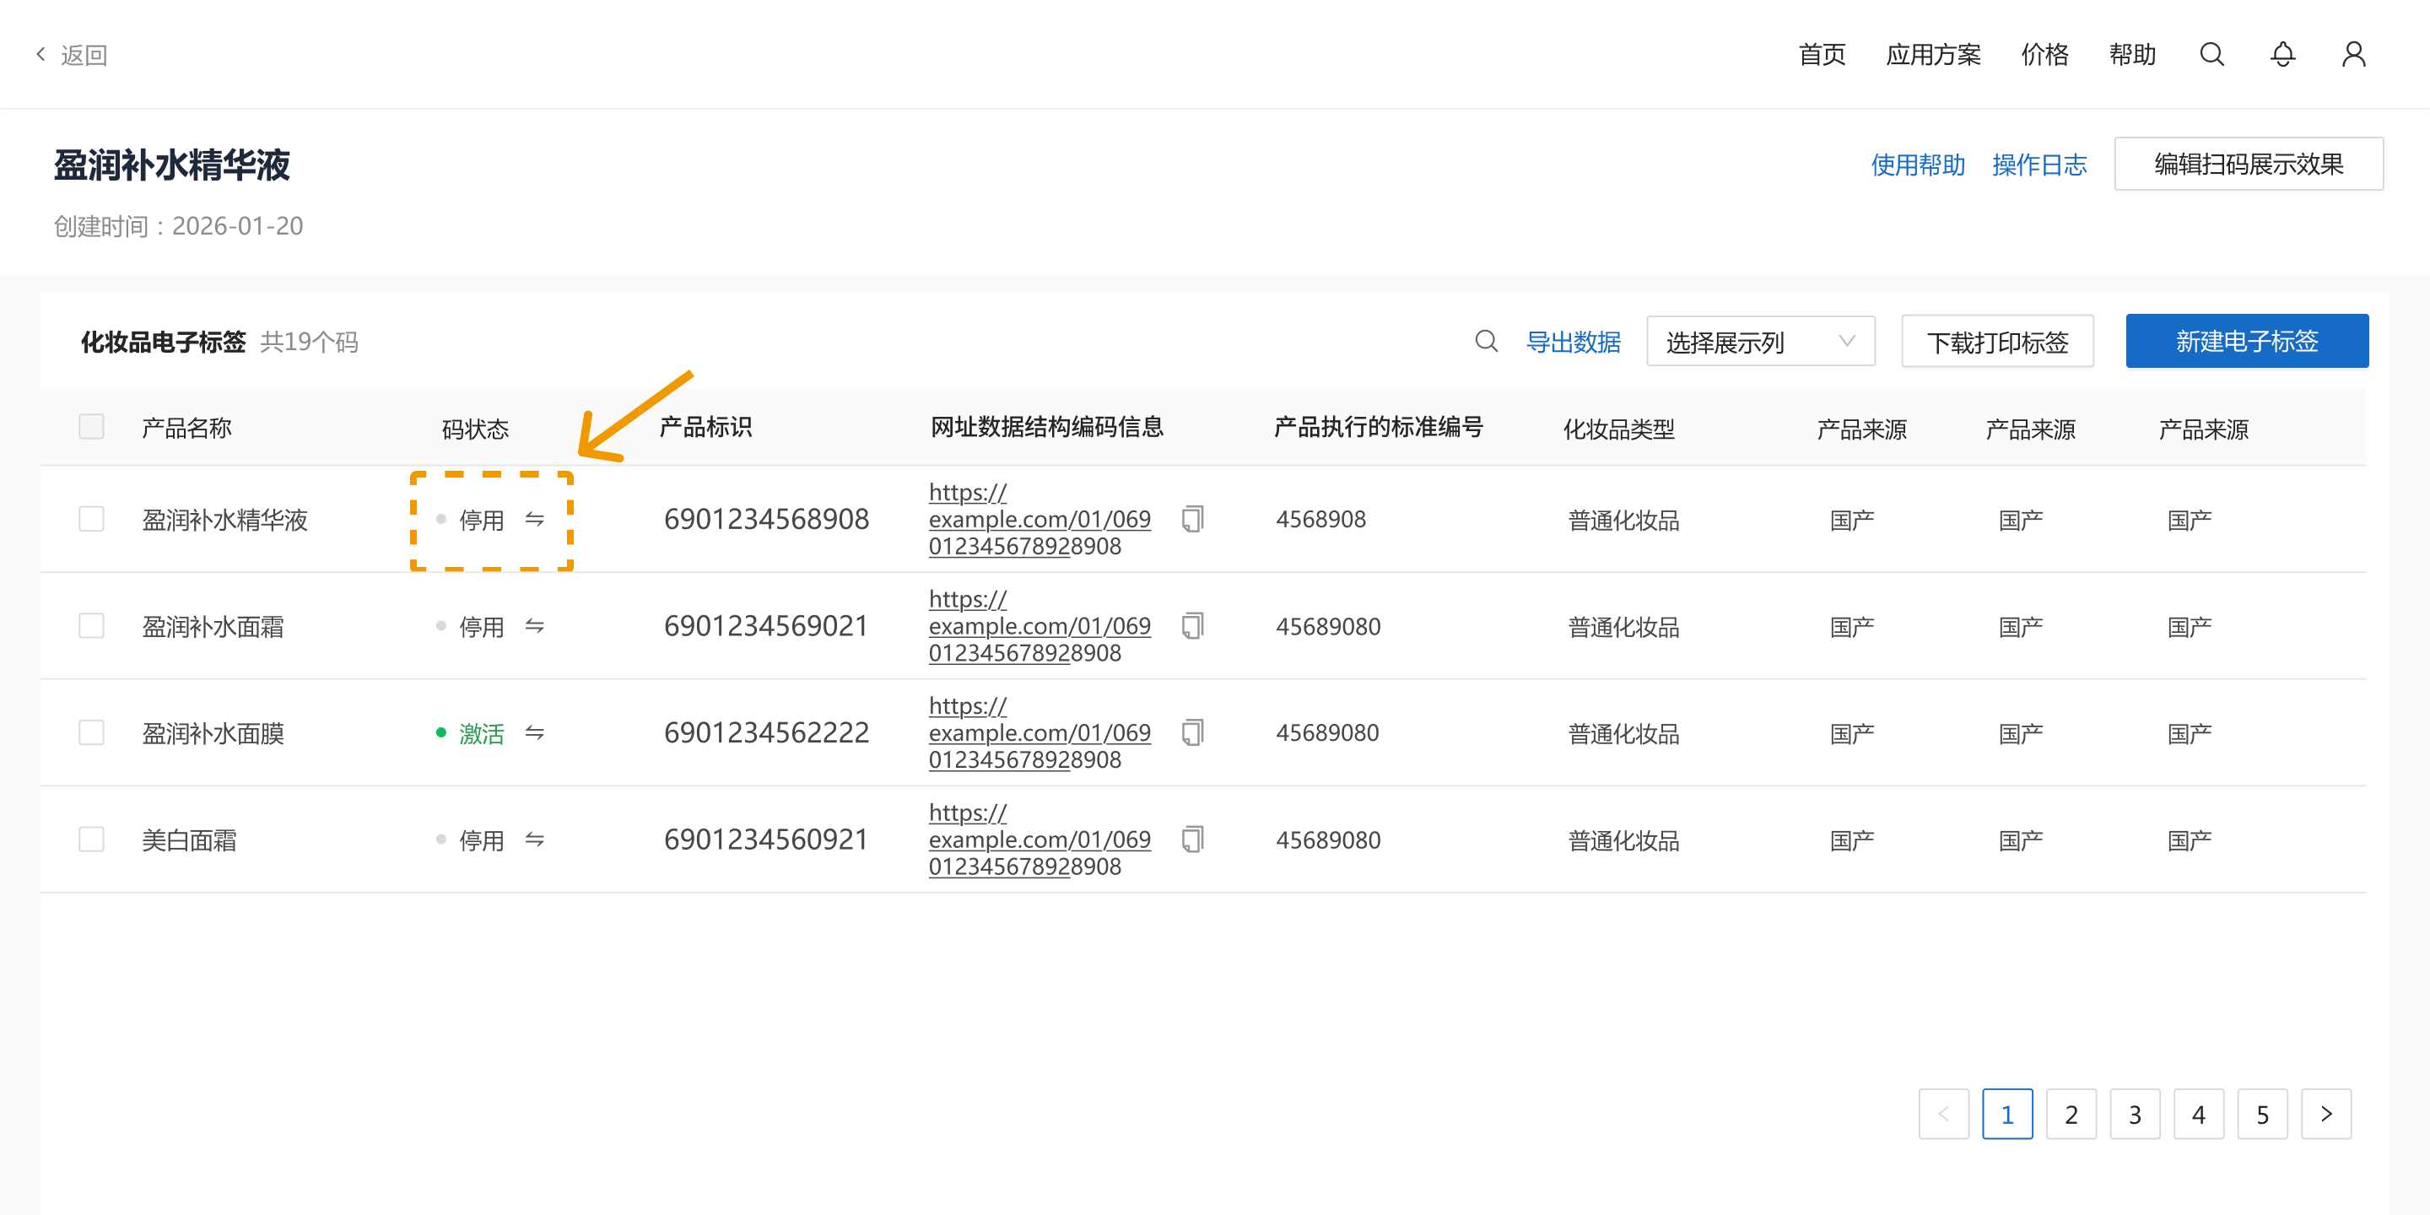Click the 新建电子标签 button
The width and height of the screenshot is (2430, 1215).
tap(2246, 342)
